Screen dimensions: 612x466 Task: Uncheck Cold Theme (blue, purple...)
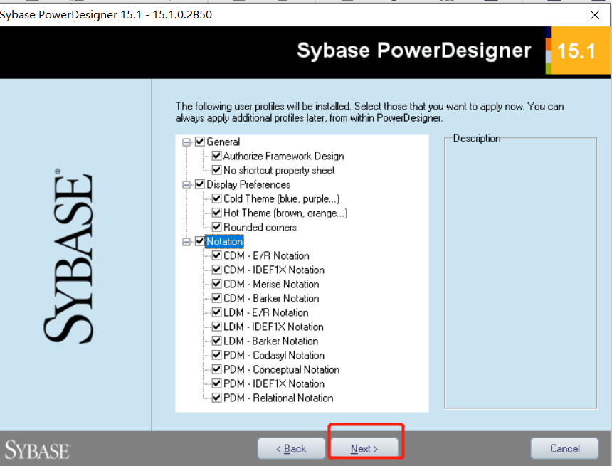click(x=215, y=198)
